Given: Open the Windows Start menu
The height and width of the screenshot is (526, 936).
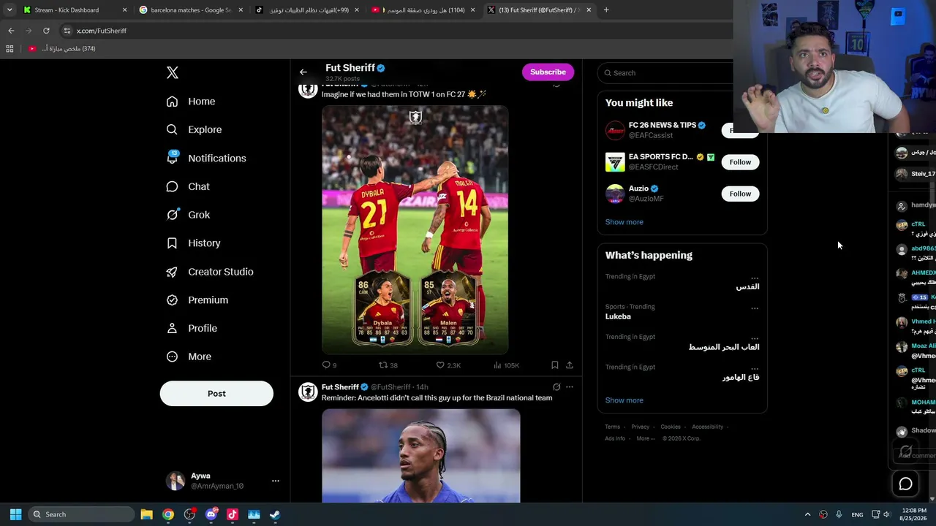Looking at the screenshot, I should click(x=15, y=514).
